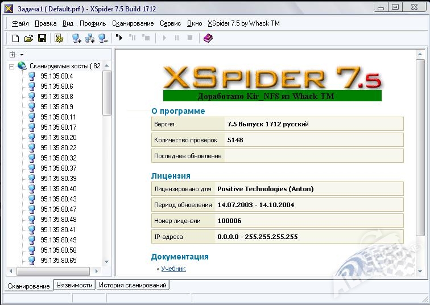This screenshot has height=305, width=430.
Task: Select host 95.135.80.48 in the tree
Action: pos(58,220)
